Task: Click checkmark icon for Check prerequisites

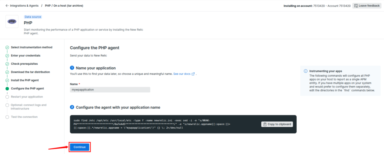Action: [x=7, y=64]
